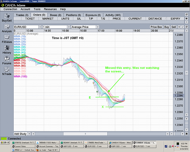This screenshot has width=190, height=152.
Task: Click the column settings icon beside EXPIRY
Action: click(187, 19)
